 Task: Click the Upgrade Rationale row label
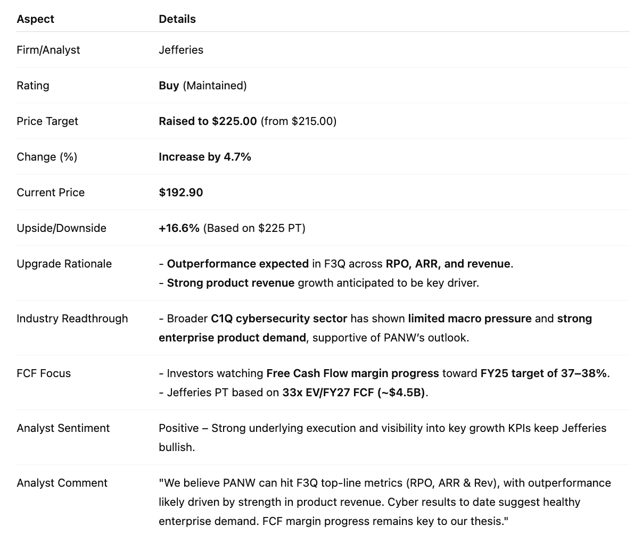coord(64,264)
